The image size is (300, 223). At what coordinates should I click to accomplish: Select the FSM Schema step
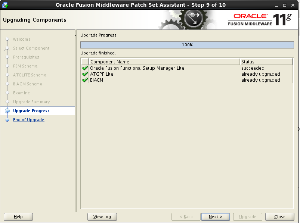pos(25,66)
